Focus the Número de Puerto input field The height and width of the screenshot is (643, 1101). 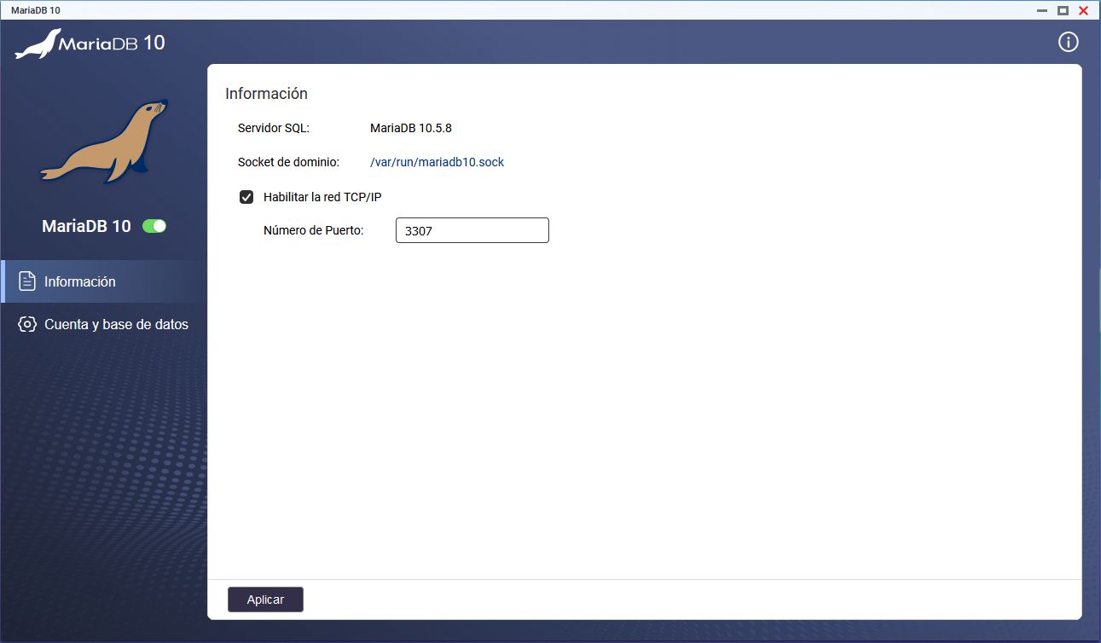472,230
